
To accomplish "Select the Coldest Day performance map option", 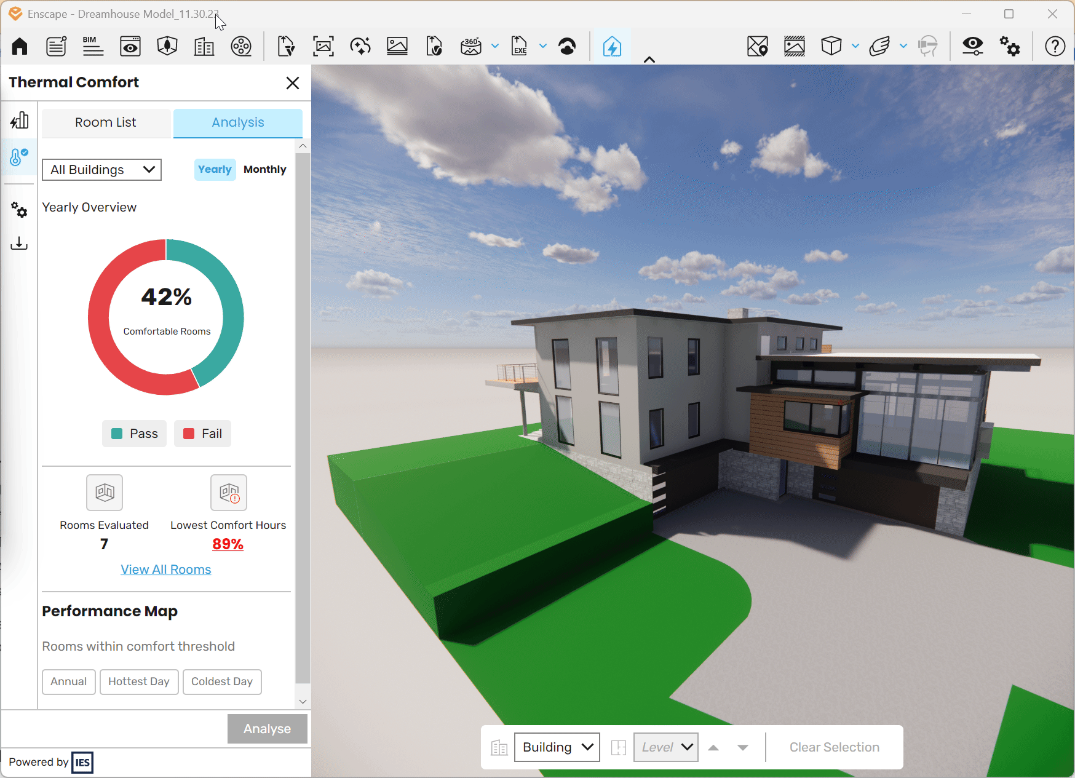I will (x=222, y=682).
